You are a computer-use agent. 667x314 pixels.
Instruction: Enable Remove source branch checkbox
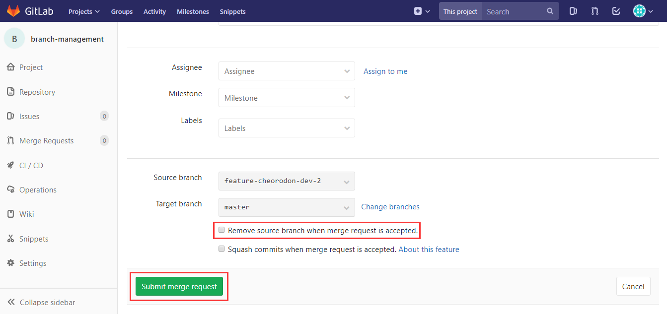pos(222,230)
